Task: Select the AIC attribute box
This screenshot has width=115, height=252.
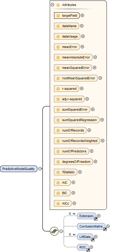Action: [x=62, y=183]
